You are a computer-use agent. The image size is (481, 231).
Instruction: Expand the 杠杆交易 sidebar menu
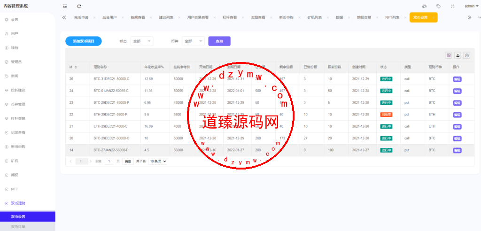[28, 118]
